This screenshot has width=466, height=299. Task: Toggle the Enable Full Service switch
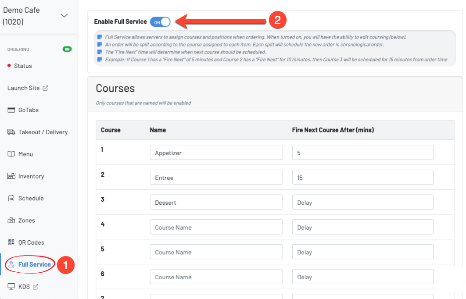coord(160,22)
